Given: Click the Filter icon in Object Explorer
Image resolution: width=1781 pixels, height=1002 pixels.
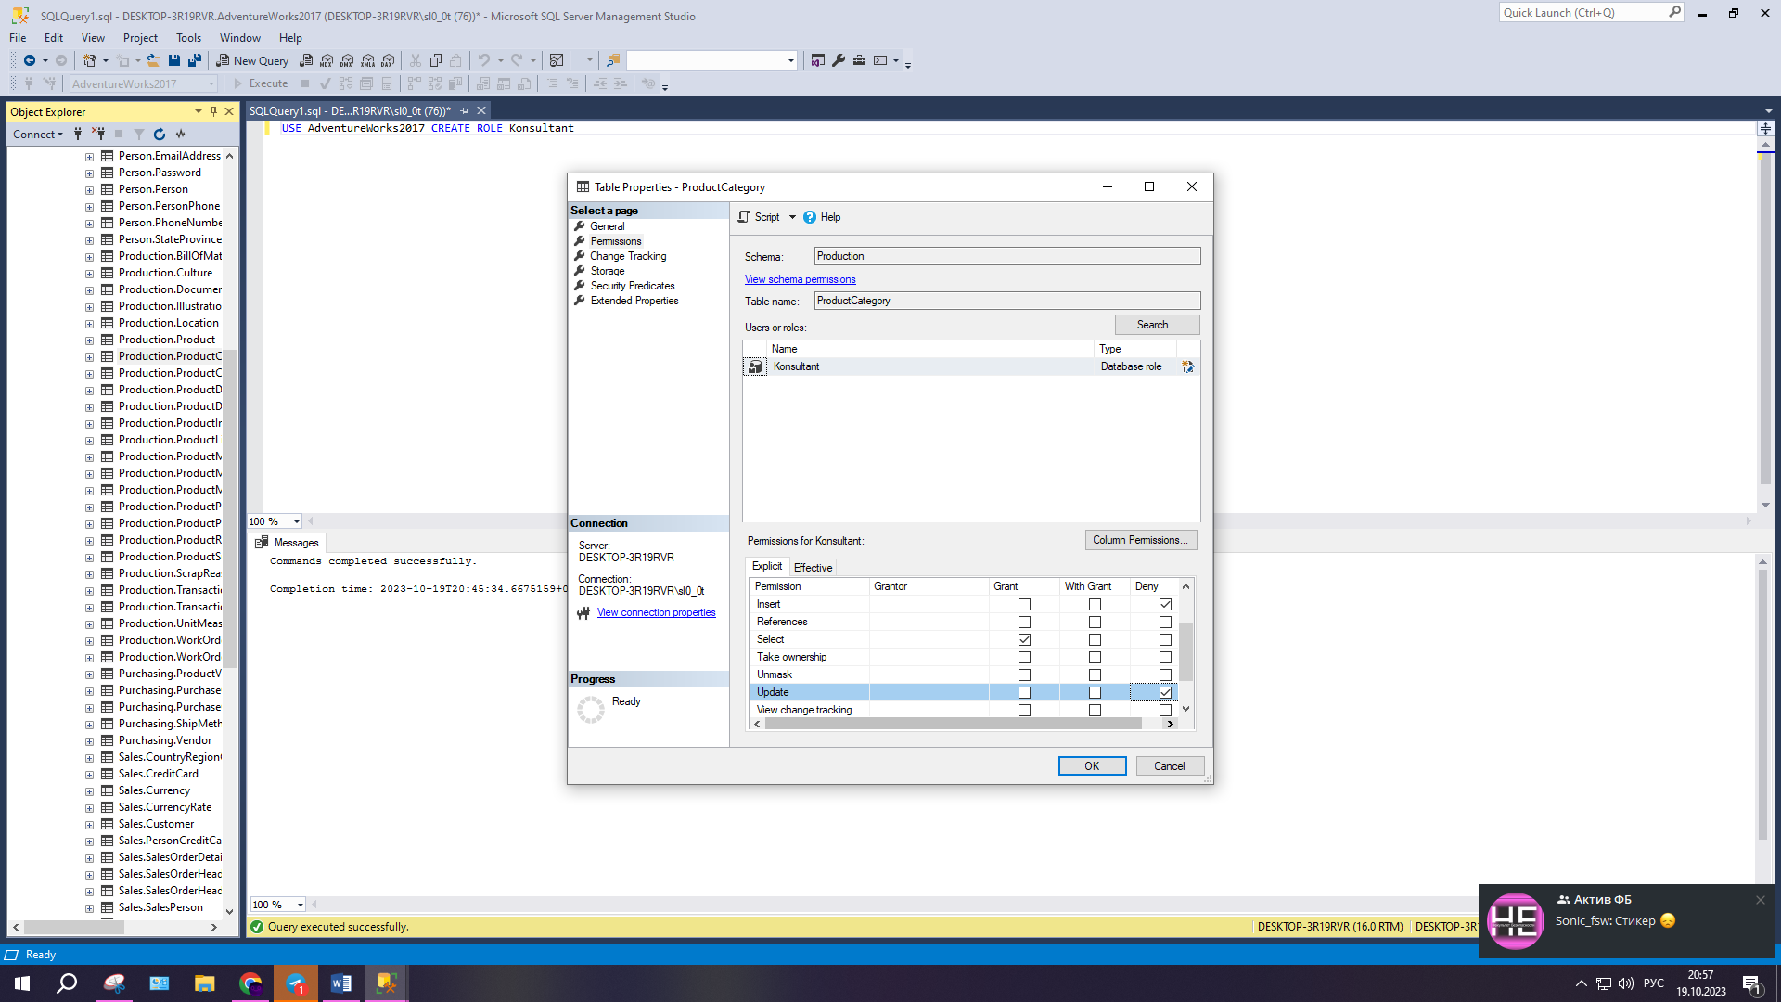Looking at the screenshot, I should pos(139,135).
